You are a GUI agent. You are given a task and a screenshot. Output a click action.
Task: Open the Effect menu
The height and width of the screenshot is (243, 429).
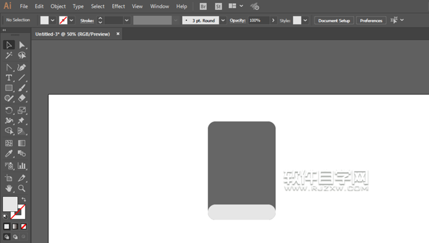click(x=118, y=6)
